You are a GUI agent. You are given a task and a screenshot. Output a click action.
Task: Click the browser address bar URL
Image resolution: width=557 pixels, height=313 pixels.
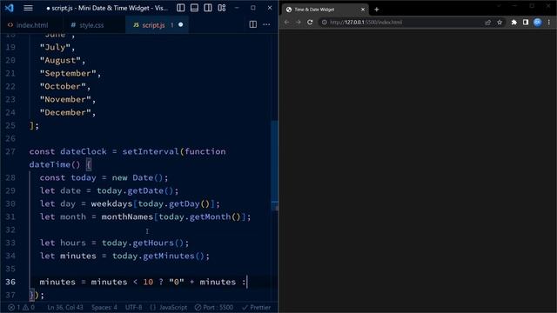[x=366, y=22]
